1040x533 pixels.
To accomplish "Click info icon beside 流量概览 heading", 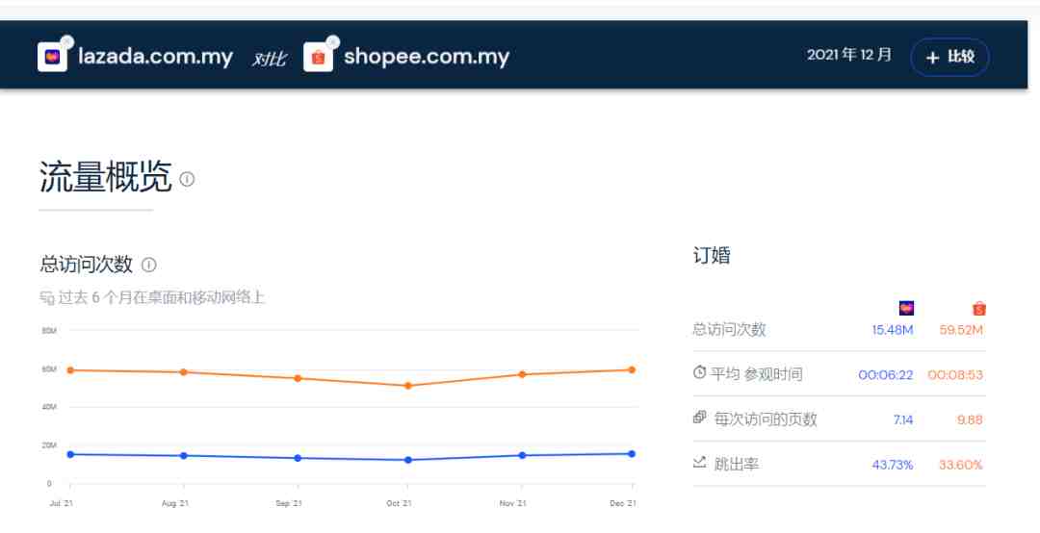I will pyautogui.click(x=188, y=179).
